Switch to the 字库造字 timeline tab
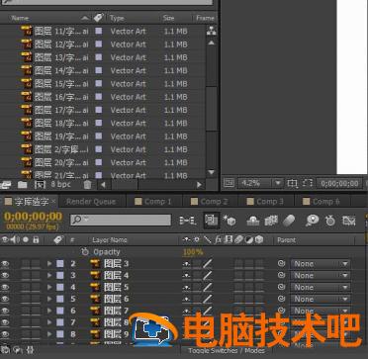368x359 pixels. 32,202
